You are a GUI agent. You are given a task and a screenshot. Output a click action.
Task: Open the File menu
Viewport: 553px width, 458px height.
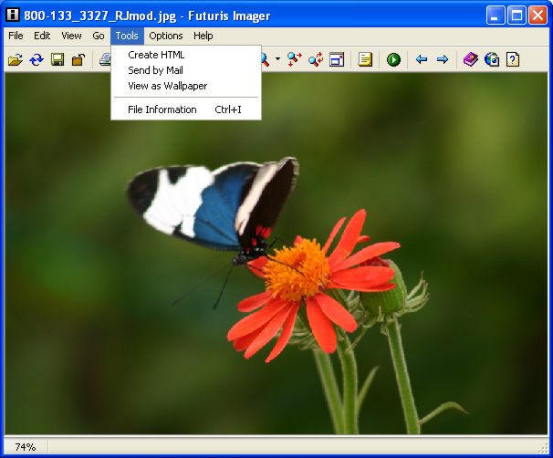tap(16, 36)
